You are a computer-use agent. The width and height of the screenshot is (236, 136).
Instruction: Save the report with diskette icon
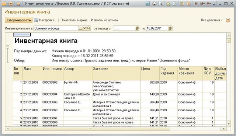pos(148,3)
